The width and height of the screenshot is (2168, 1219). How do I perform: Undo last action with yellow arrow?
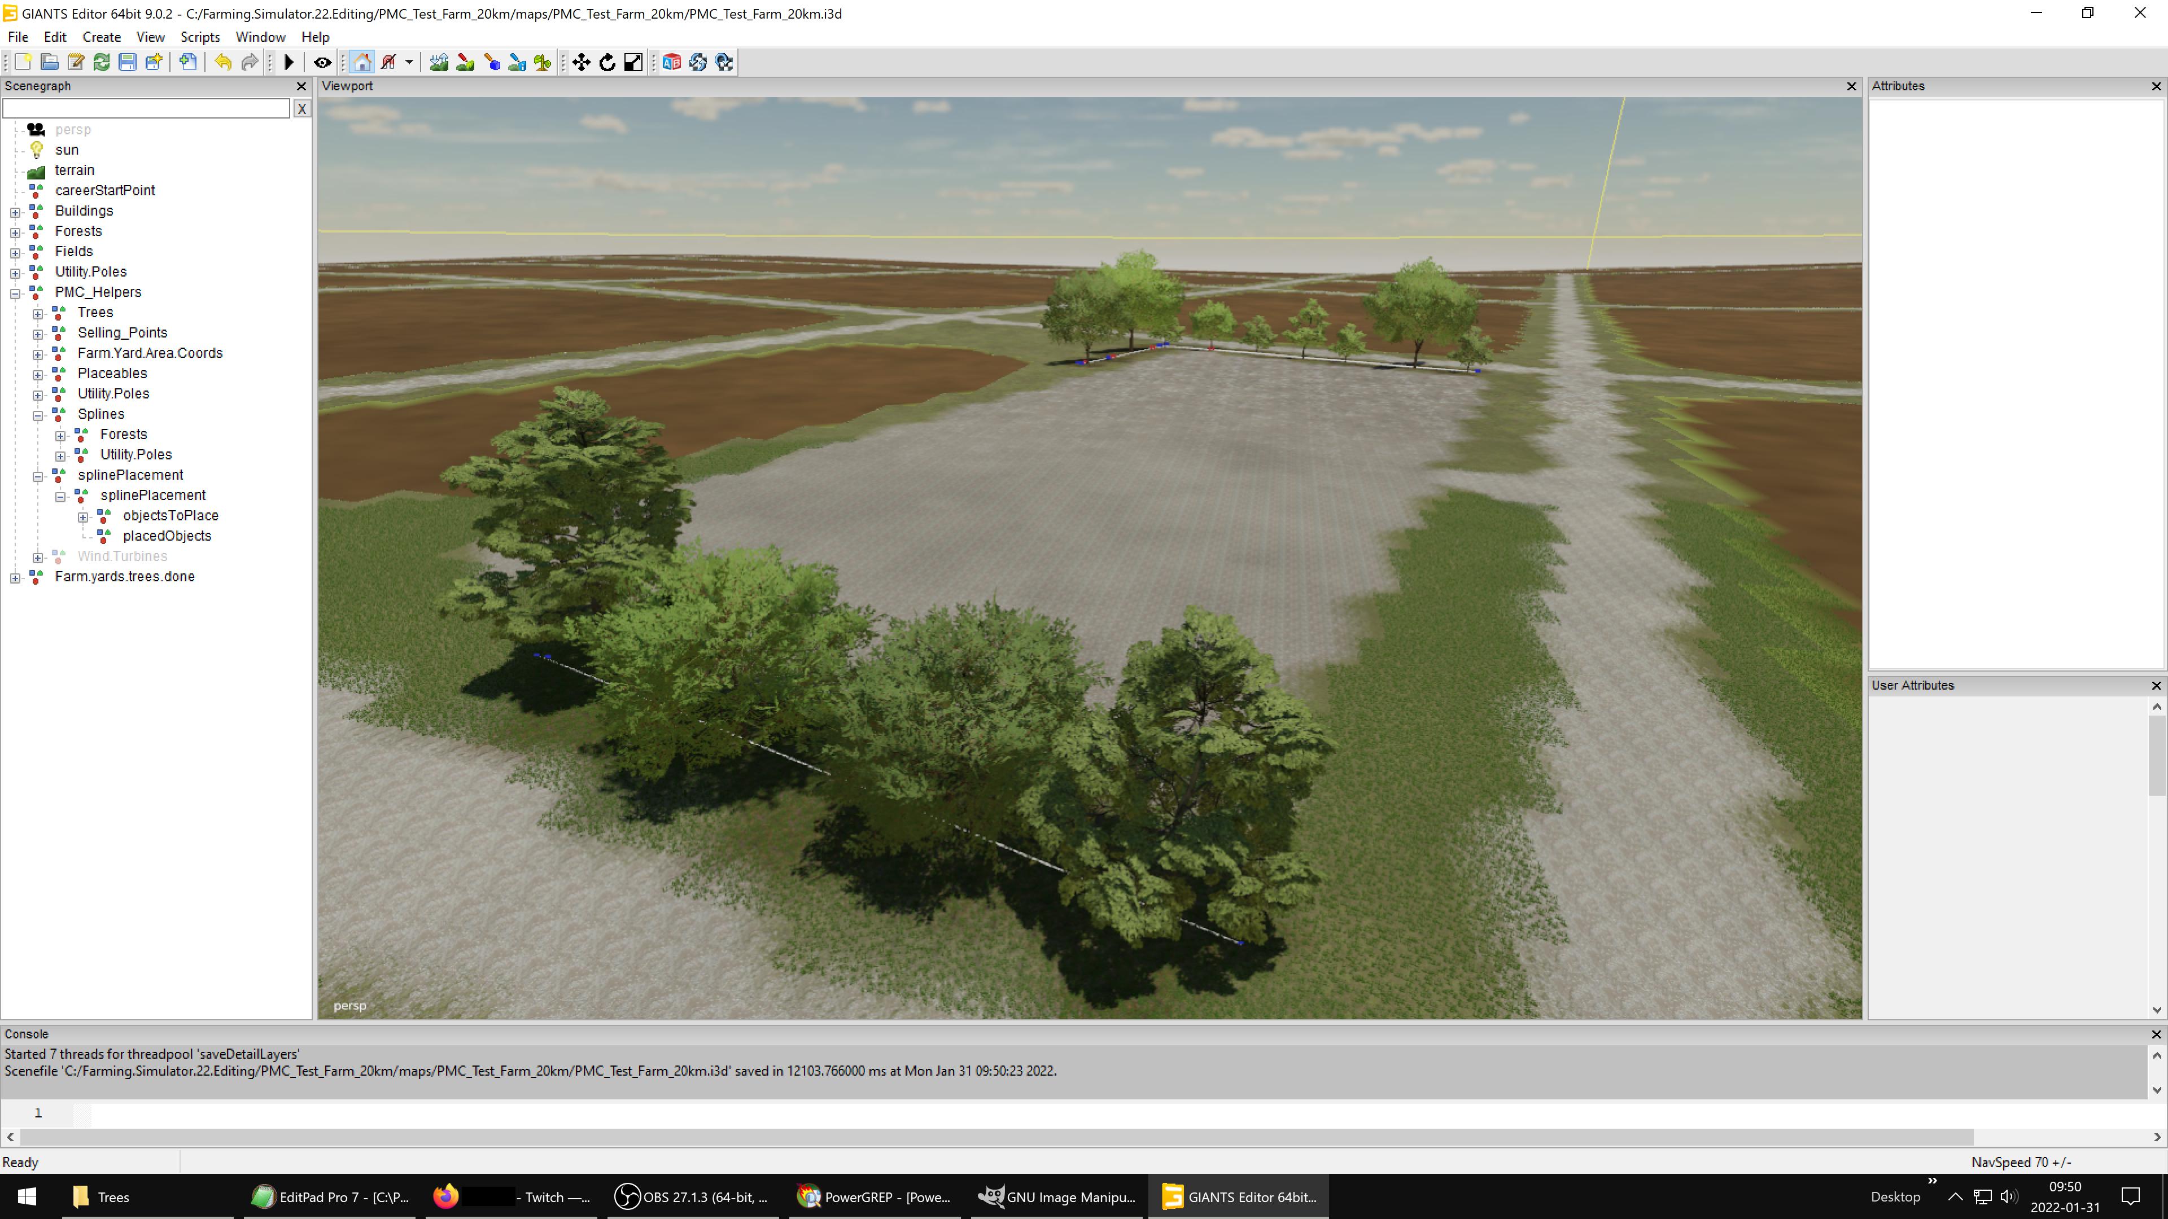click(223, 62)
